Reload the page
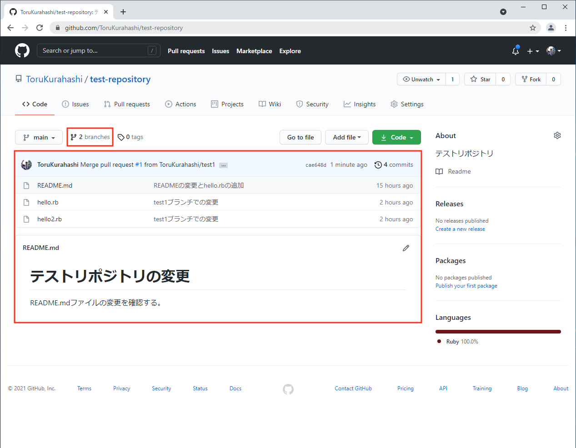Screen dimensions: 576x448 tap(40, 28)
